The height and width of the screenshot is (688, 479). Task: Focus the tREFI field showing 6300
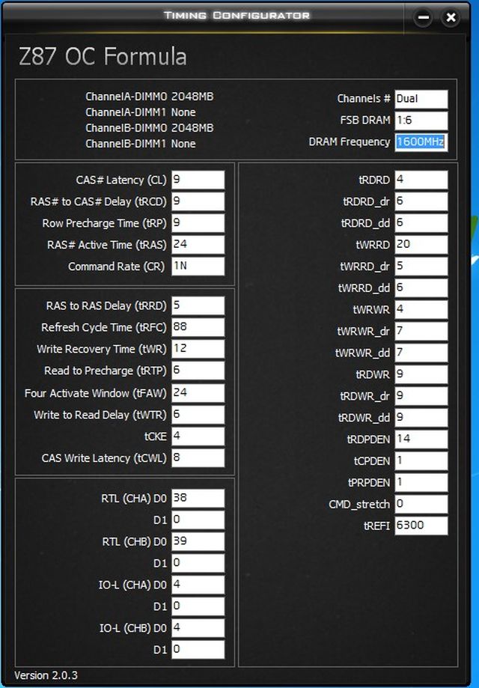(421, 526)
